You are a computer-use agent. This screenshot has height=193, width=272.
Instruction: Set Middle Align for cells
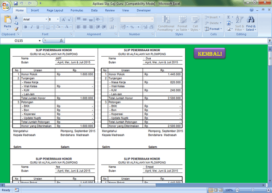[x=85, y=19]
